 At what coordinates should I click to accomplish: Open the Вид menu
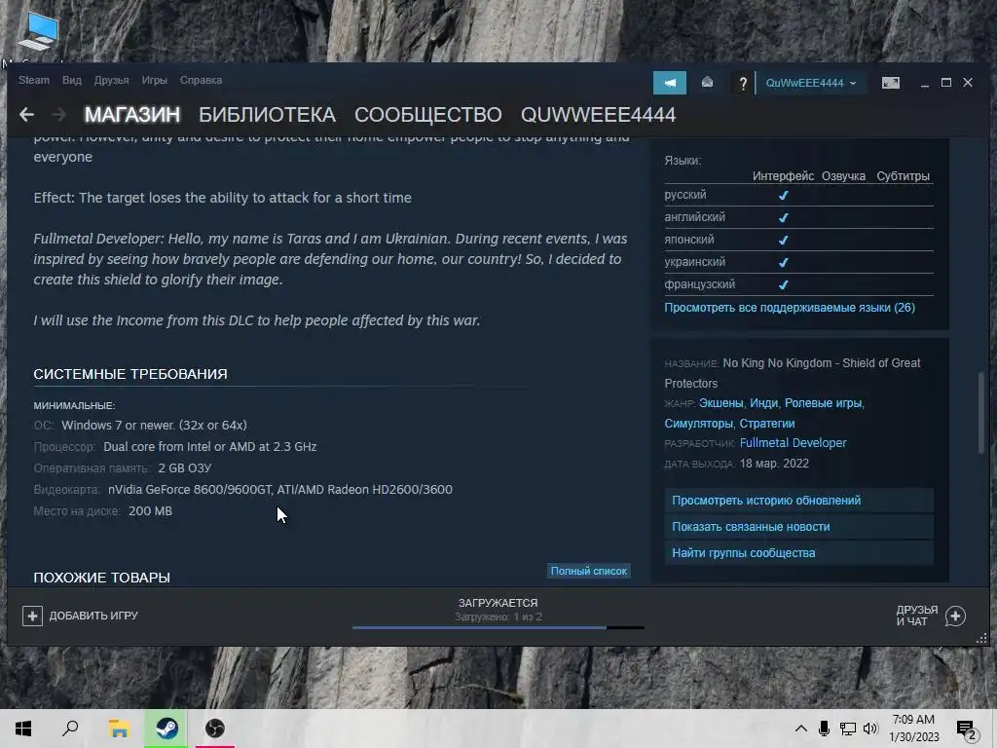(x=72, y=80)
